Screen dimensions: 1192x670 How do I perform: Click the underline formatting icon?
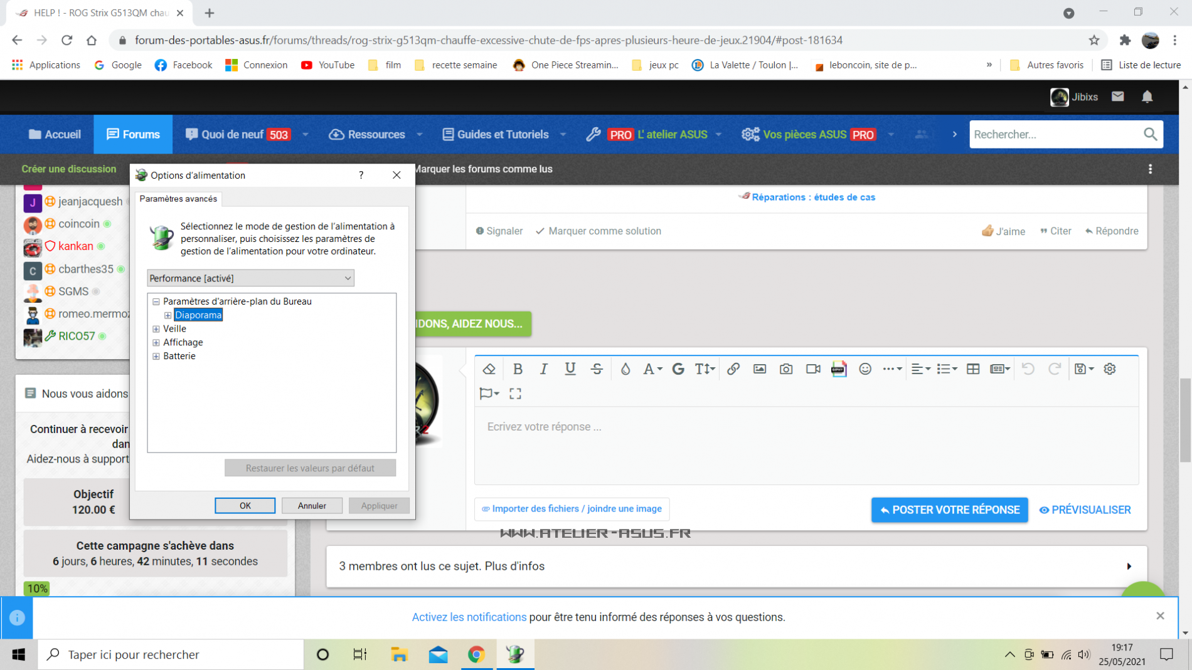tap(570, 369)
